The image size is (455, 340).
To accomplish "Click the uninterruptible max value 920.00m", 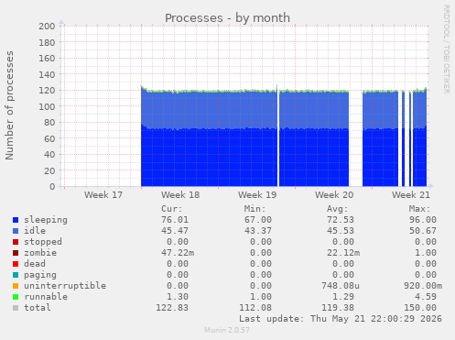I will [423, 286].
